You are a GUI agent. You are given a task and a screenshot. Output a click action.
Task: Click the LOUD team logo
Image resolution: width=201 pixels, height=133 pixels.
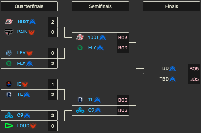(9, 126)
